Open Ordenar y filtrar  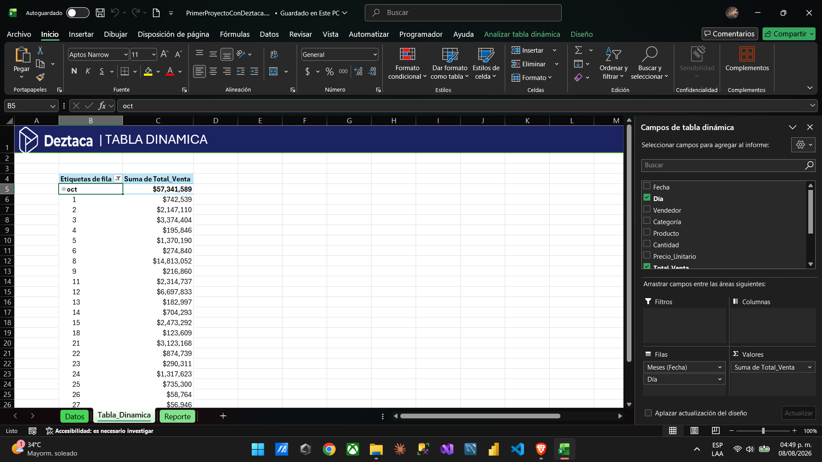[x=613, y=64]
